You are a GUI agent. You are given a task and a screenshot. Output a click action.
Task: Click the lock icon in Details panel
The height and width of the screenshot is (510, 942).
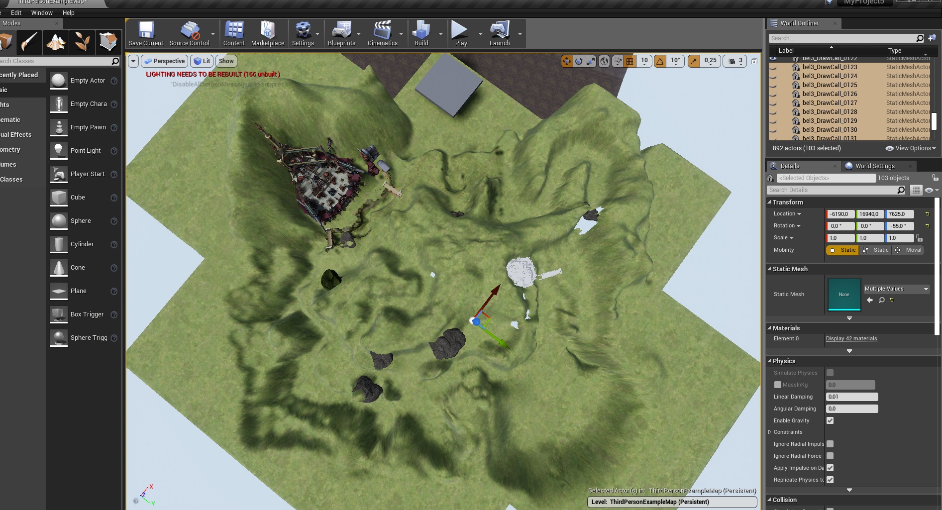point(935,178)
